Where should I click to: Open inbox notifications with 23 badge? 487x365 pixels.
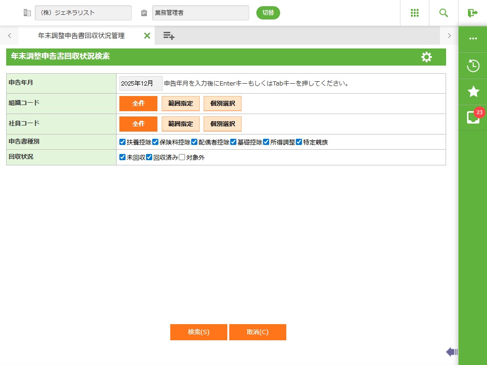(x=473, y=117)
